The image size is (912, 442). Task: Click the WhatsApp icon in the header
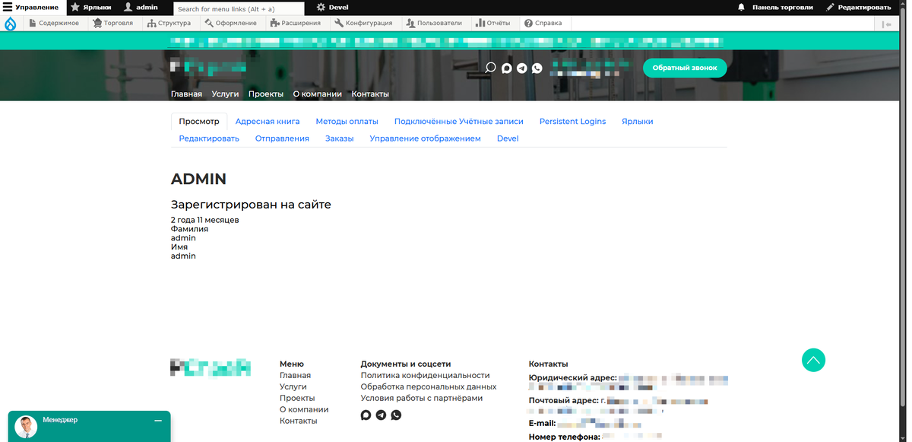[x=537, y=68]
